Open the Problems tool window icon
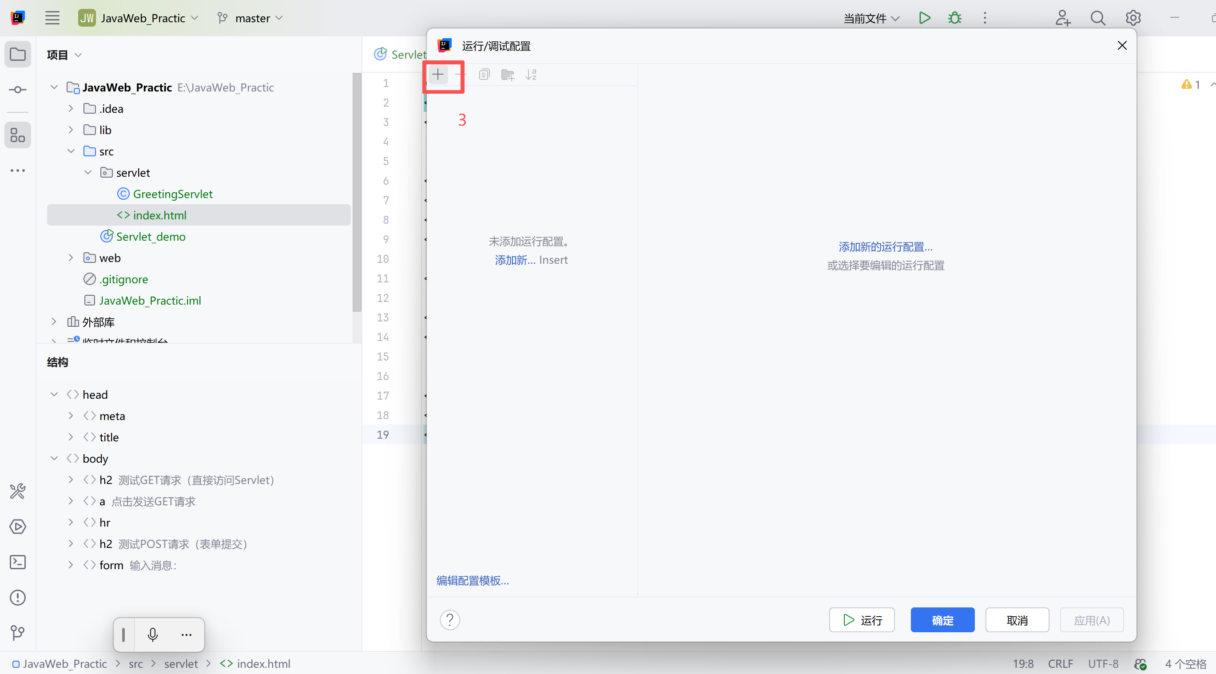1216x674 pixels. (17, 598)
